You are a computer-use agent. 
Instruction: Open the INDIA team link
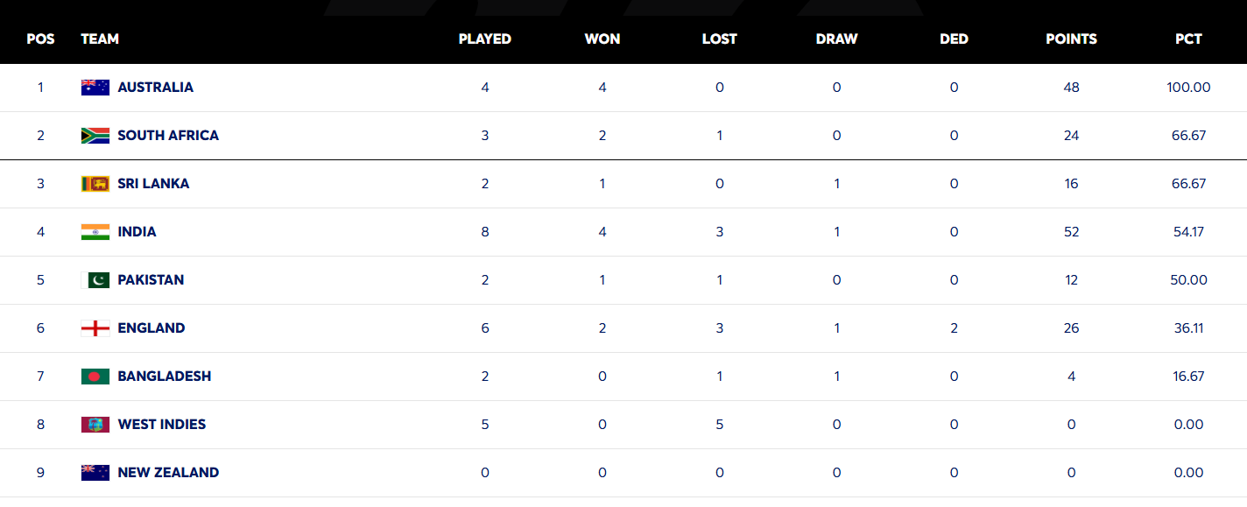[x=137, y=232]
